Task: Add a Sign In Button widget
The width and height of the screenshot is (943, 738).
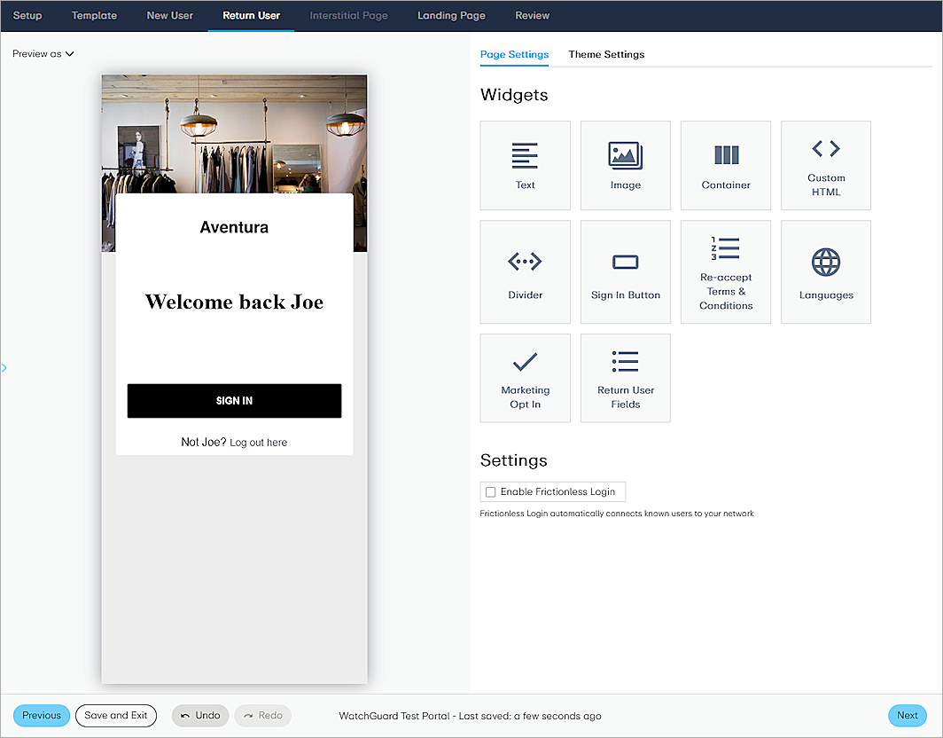Action: point(625,271)
